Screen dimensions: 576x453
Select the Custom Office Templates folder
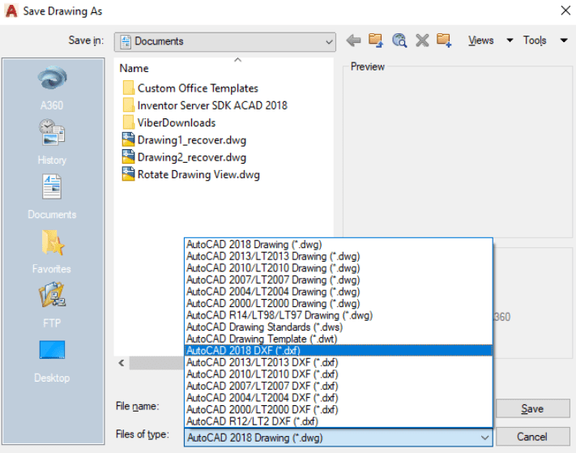tap(190, 88)
